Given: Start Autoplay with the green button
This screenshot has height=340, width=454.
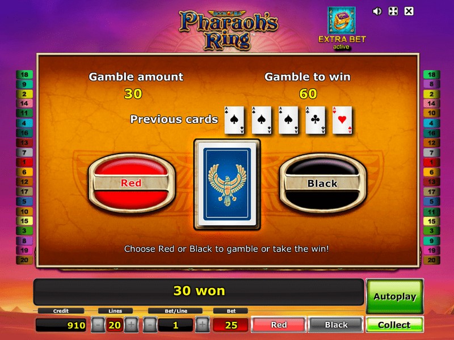Looking at the screenshot, I should pos(394,296).
